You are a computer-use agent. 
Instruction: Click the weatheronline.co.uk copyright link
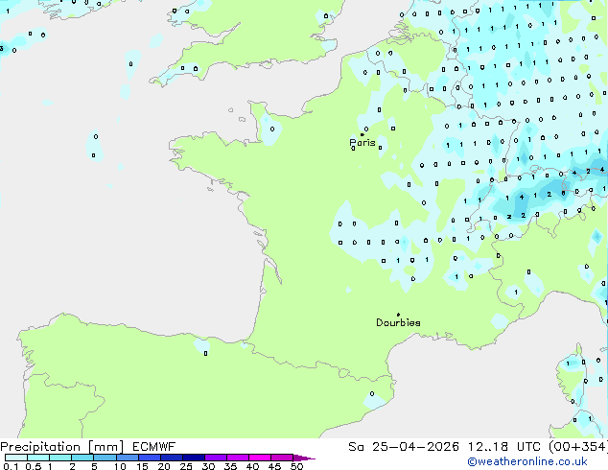click(x=527, y=461)
